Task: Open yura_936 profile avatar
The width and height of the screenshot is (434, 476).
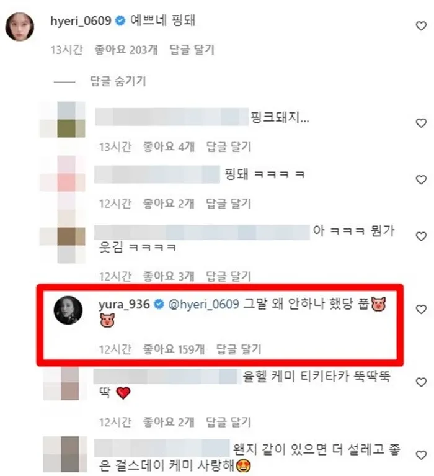Action: click(68, 310)
